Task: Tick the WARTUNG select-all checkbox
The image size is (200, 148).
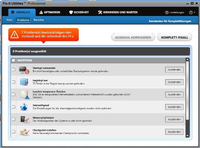Action: tap(13, 60)
